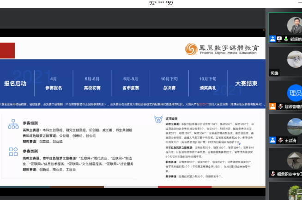302x200 pixels.
Task: Click 郭超's green microphone icon
Action: coord(286,39)
